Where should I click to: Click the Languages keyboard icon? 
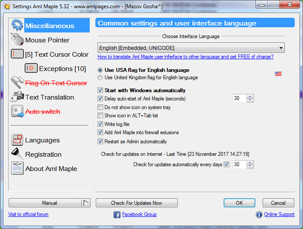click(x=17, y=140)
